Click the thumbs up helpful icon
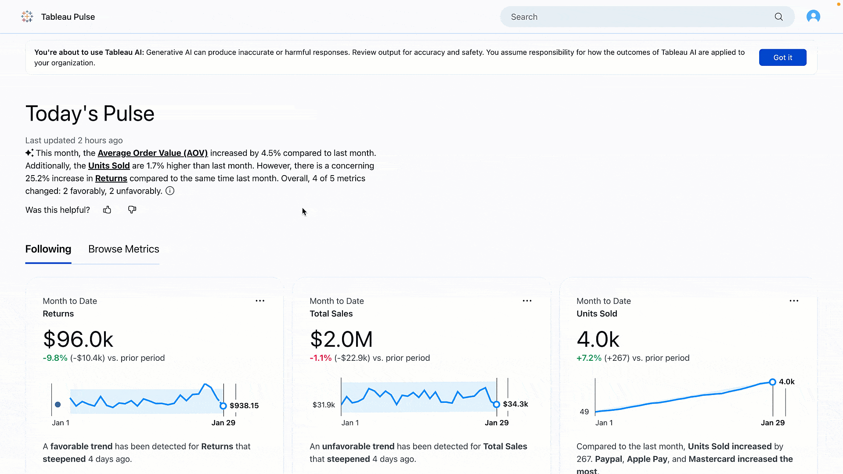The width and height of the screenshot is (843, 474). tap(107, 209)
